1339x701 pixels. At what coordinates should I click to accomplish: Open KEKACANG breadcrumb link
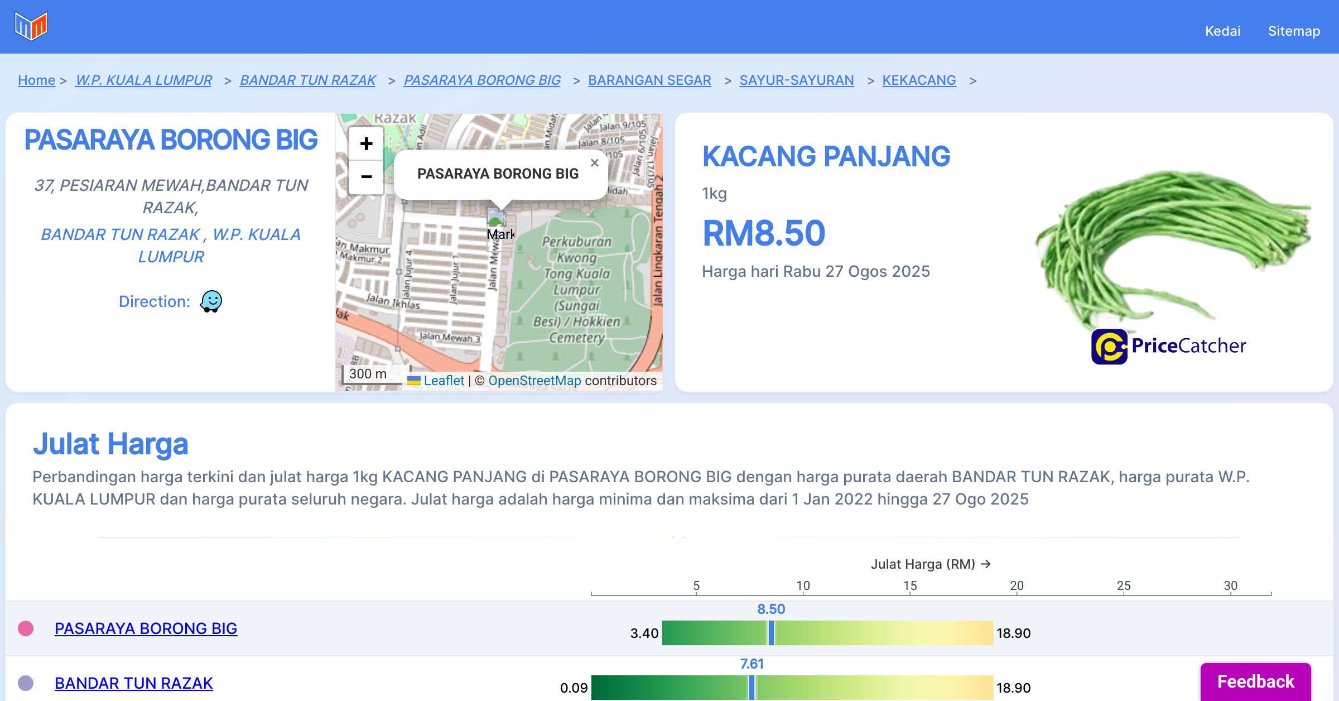[919, 80]
